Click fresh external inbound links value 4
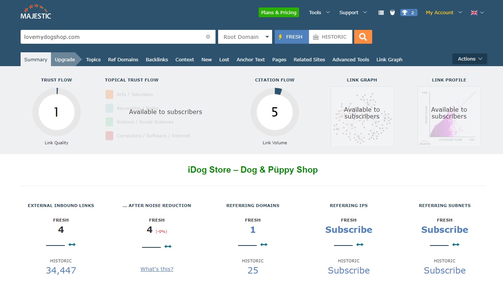Viewport: 503px width, 284px height. coord(61,230)
